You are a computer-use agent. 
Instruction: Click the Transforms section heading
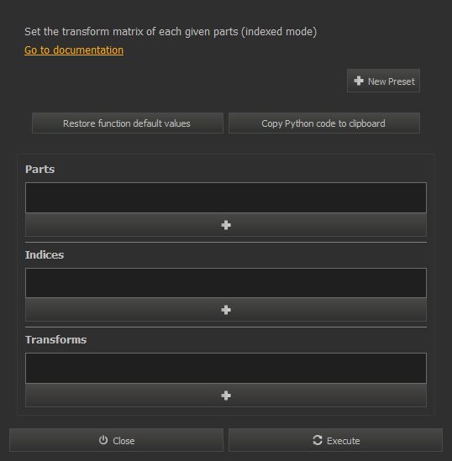pyautogui.click(x=55, y=340)
